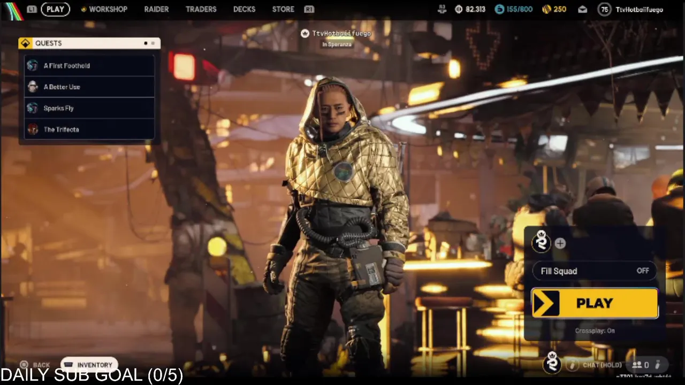Click the yellow Quests diamond icon

pos(26,43)
